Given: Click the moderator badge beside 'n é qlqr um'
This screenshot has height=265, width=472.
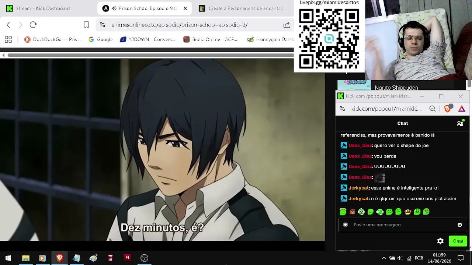Looking at the screenshot, I should click(344, 198).
